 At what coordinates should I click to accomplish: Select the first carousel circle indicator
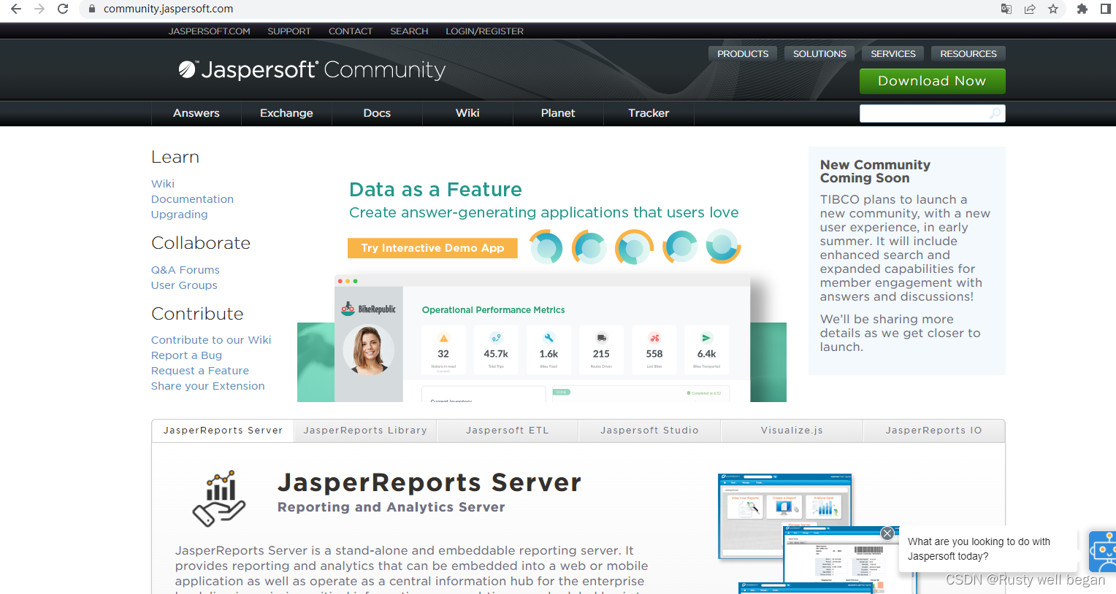[x=546, y=247]
